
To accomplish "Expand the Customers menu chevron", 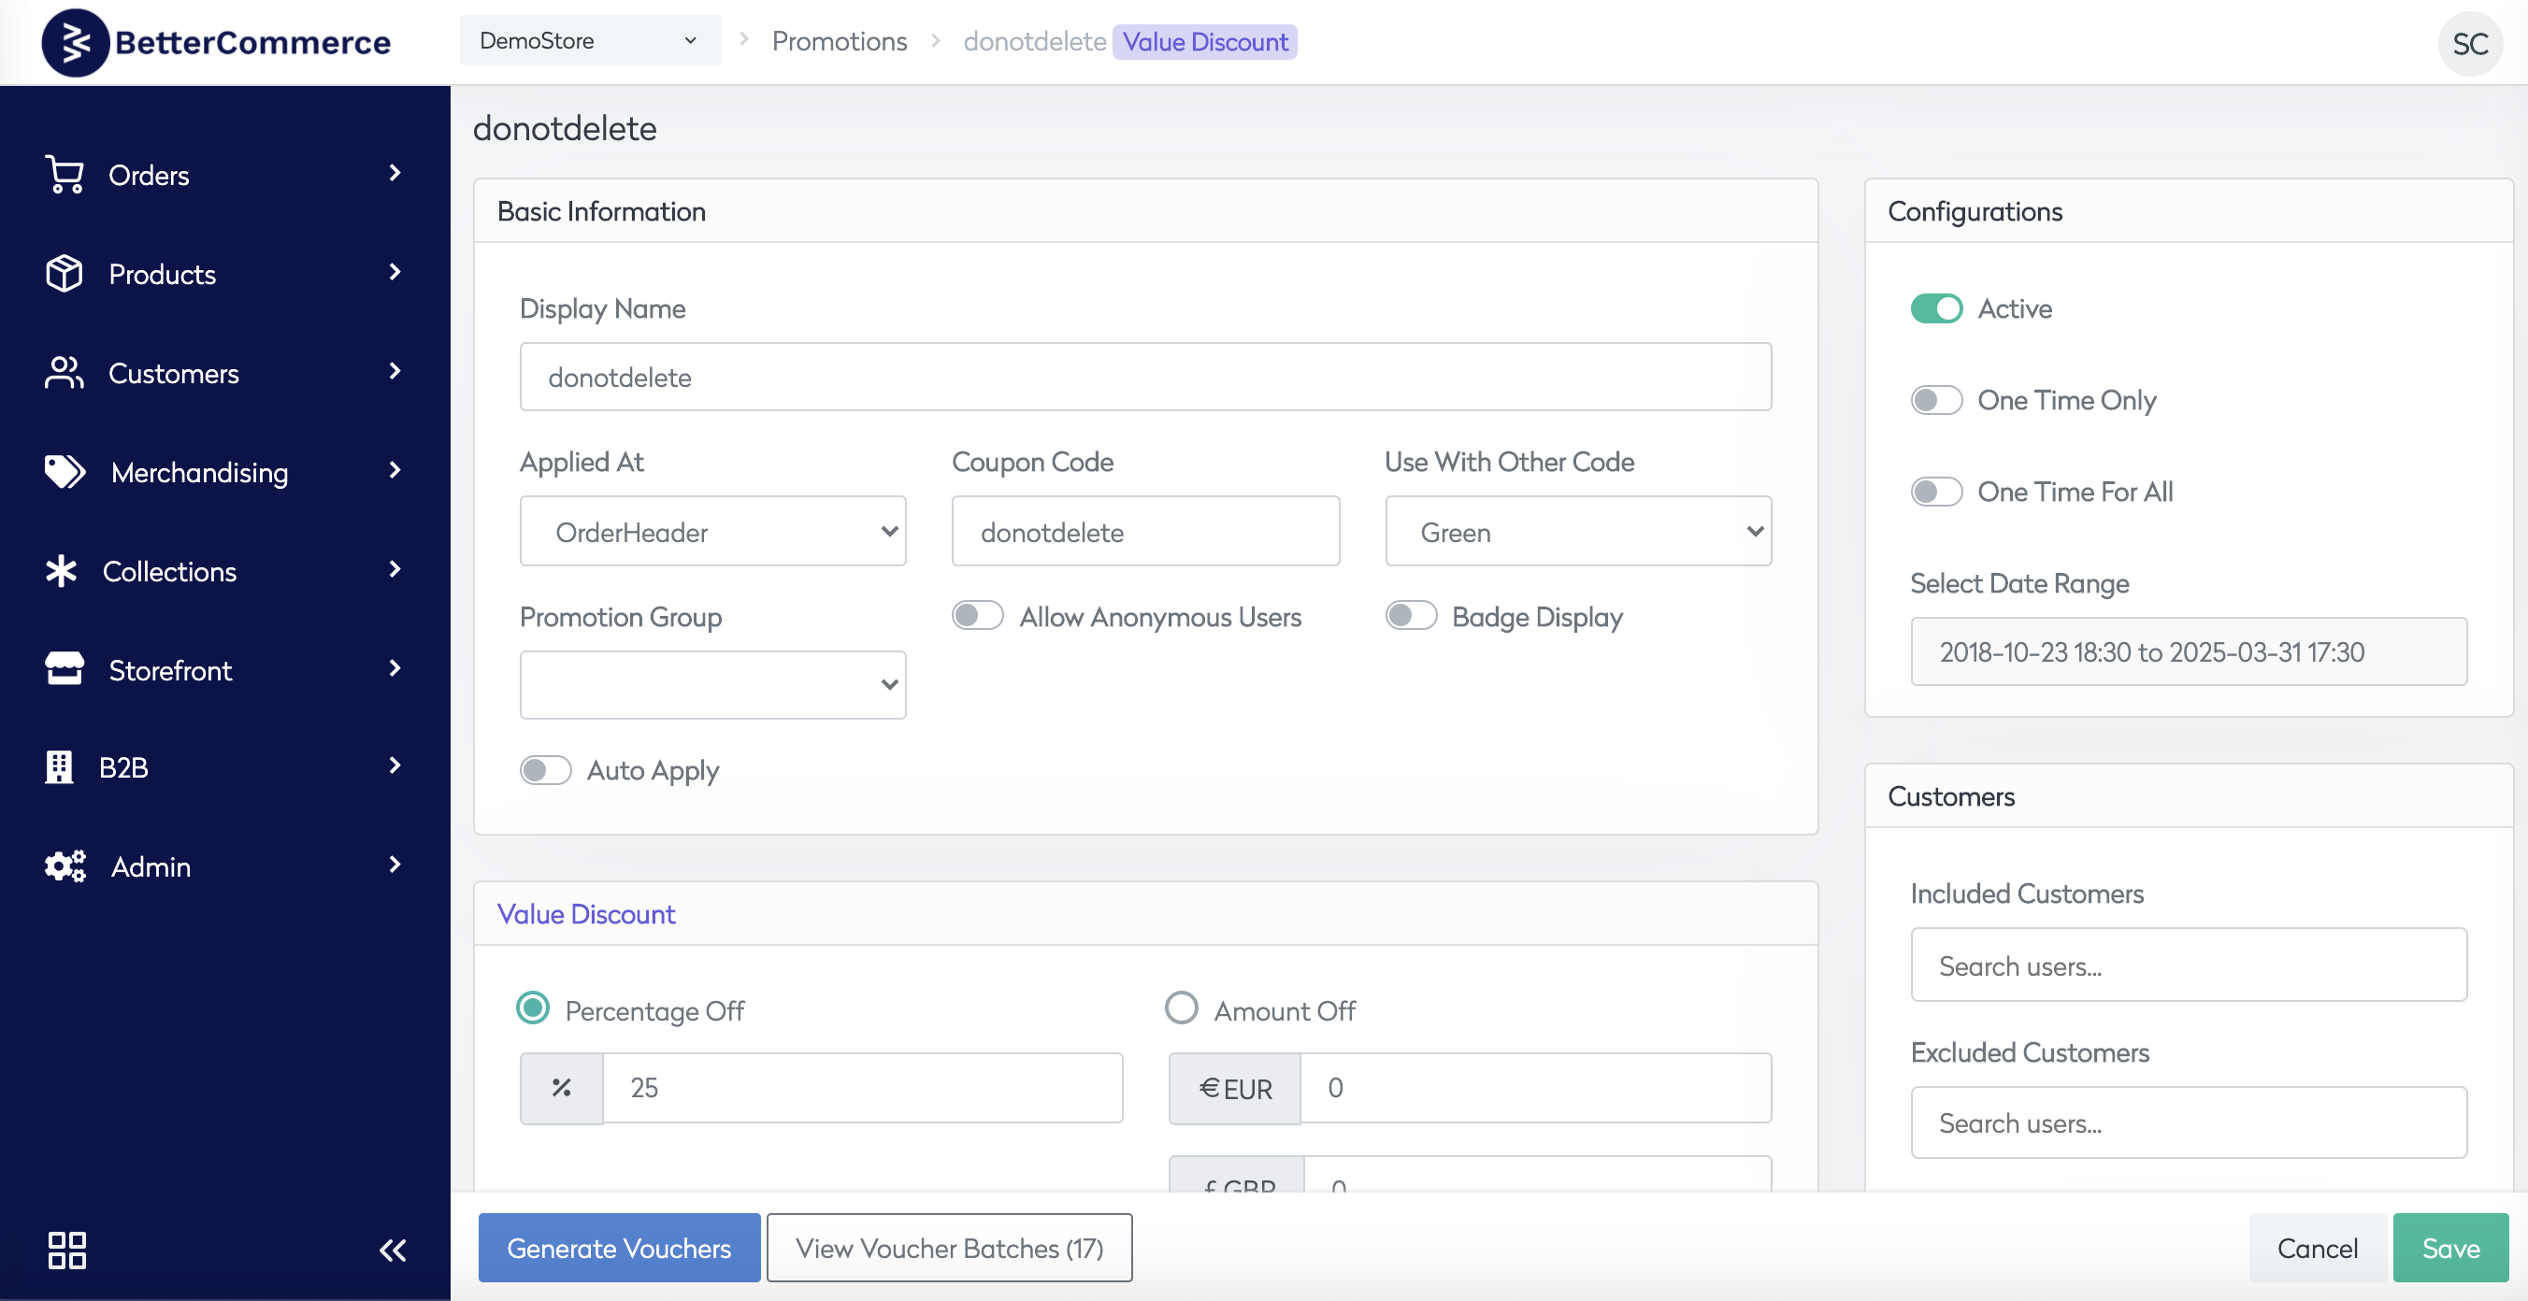I will click(x=395, y=372).
